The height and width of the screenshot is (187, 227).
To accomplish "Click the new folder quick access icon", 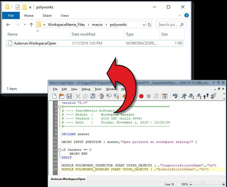I will [24, 7].
